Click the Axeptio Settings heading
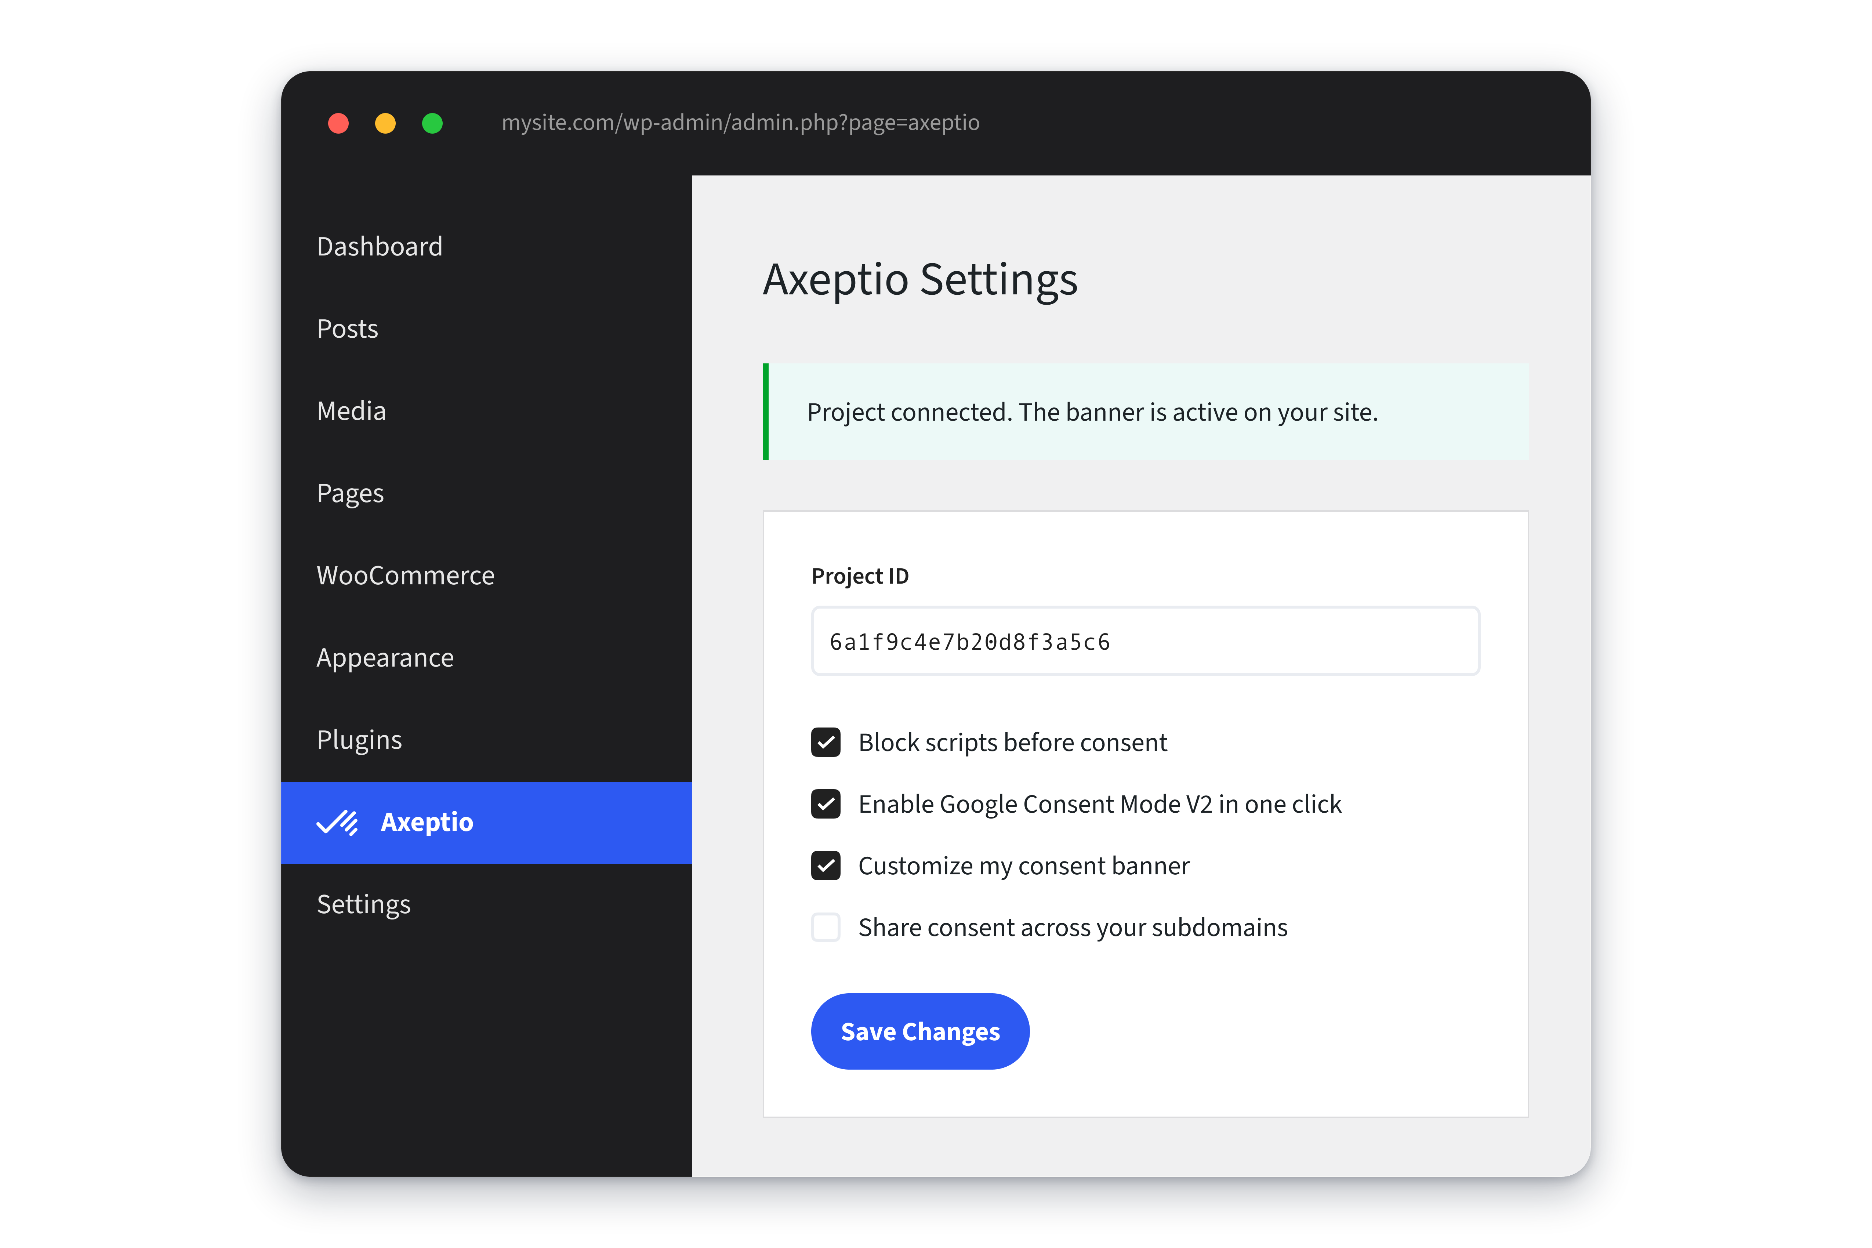This screenshot has width=1872, height=1248. pos(920,279)
